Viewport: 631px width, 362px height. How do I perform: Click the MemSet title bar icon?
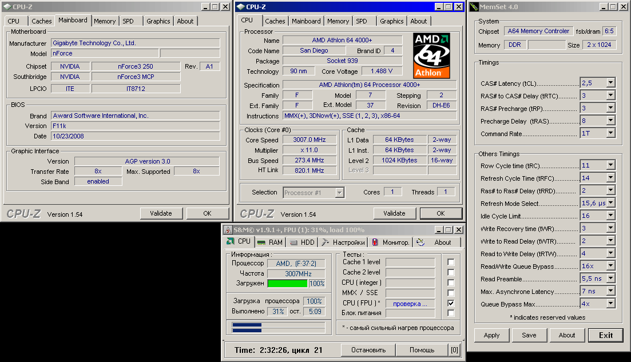pos(474,7)
